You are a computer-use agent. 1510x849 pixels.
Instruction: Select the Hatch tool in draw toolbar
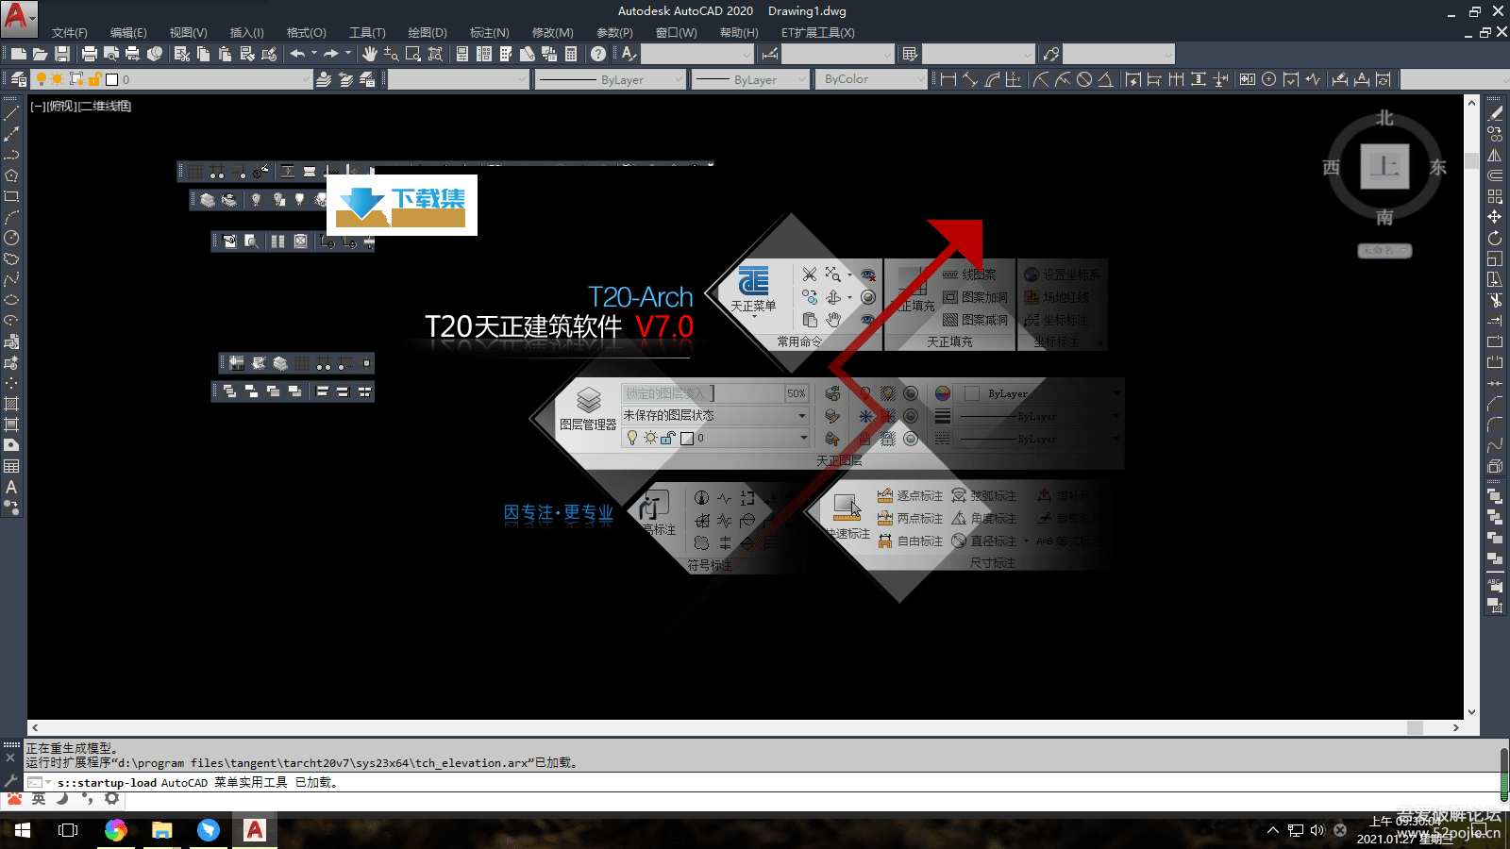pyautogui.click(x=11, y=404)
